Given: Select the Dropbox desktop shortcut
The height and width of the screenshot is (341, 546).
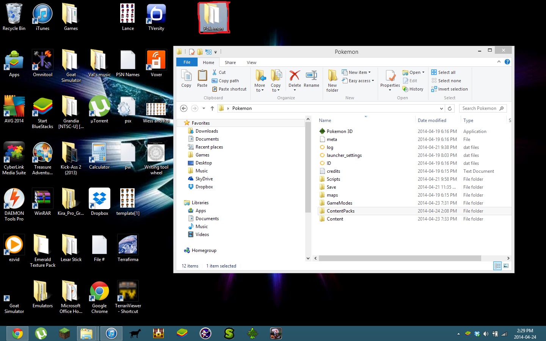Looking at the screenshot, I should pos(99,202).
